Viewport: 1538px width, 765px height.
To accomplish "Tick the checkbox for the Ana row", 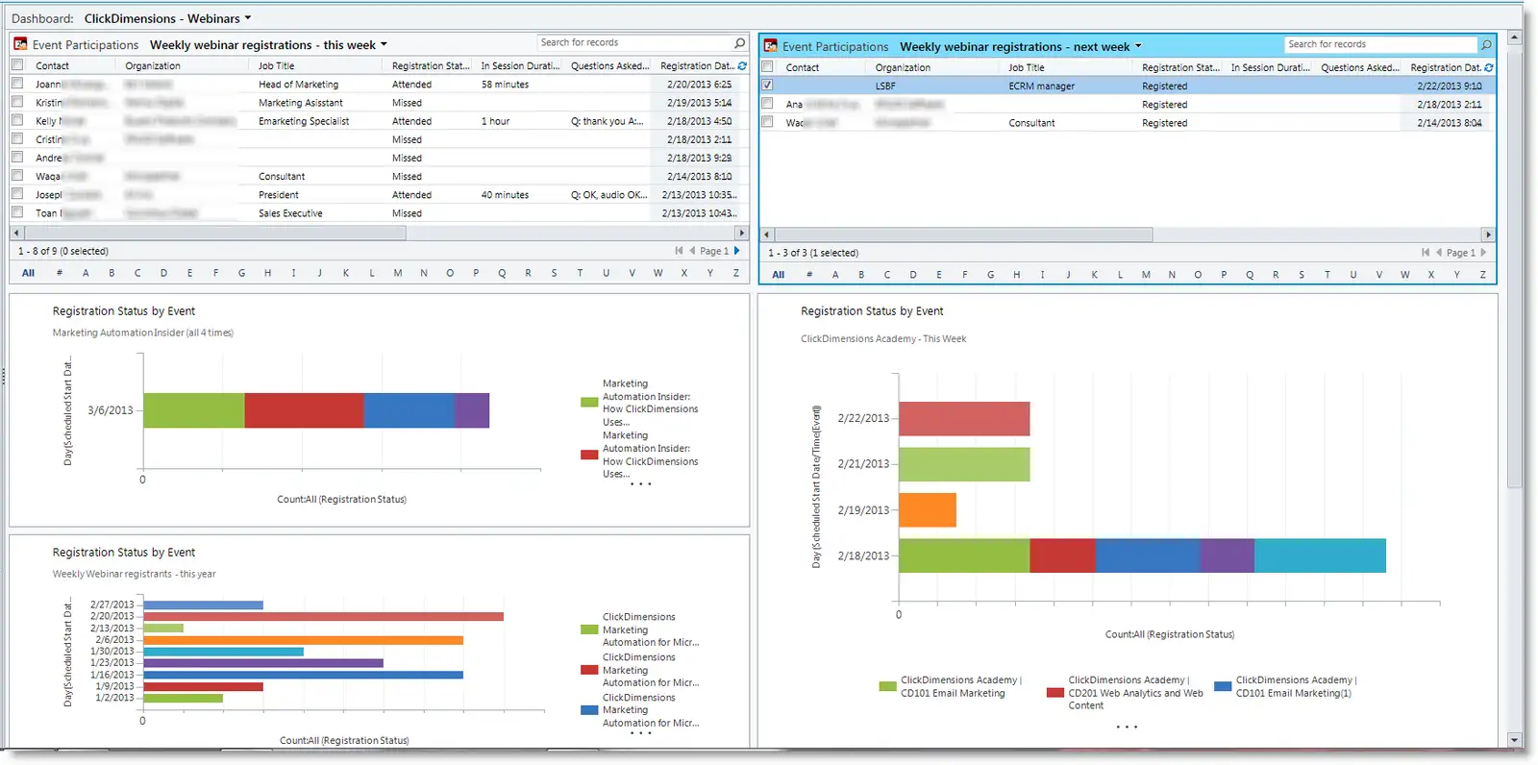I will tap(767, 104).
